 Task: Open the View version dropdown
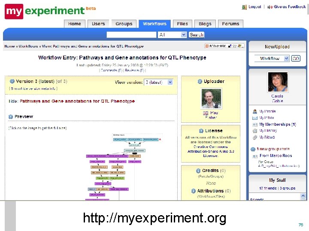click(158, 82)
